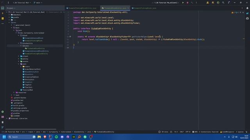Open TutorialMod class in tree

coord(27,90)
